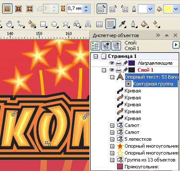Toggle Layer Manager View button
The image size is (180, 171).
[116, 46]
